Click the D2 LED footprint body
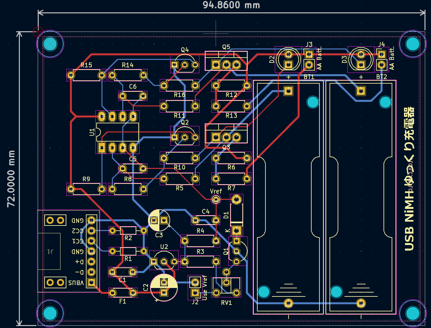Screen dimensions: 431x328 pos(288,60)
